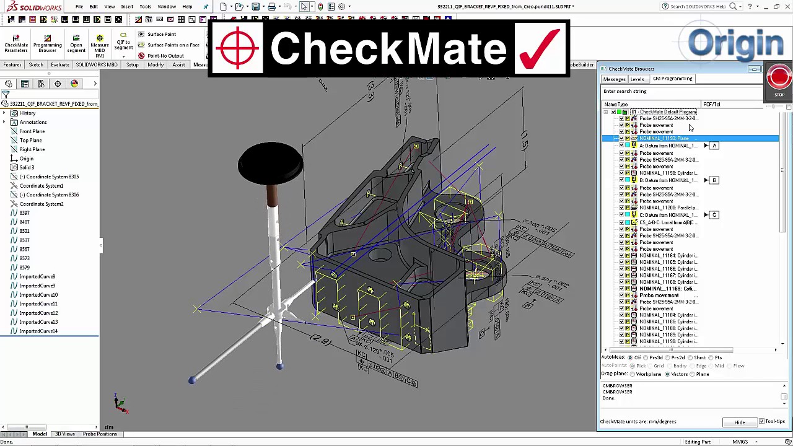This screenshot has width=793, height=446.
Task: Expand the History node in the feature tree
Action: click(4, 113)
